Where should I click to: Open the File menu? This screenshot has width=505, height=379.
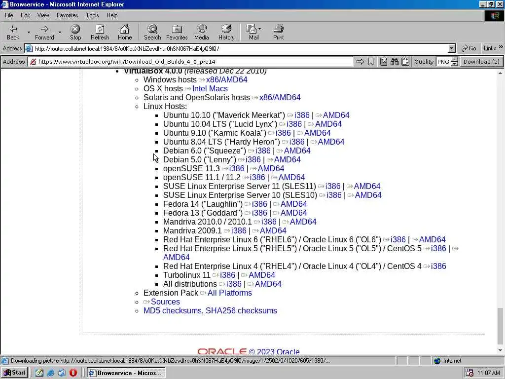(x=9, y=15)
